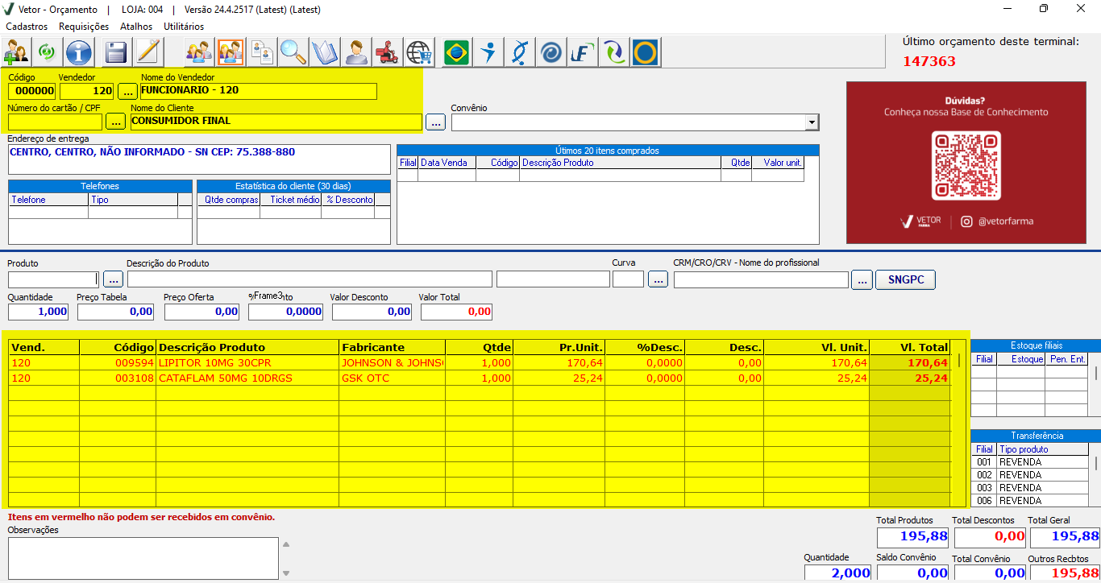
Task: Open the Utilitários menu
Action: click(x=184, y=27)
